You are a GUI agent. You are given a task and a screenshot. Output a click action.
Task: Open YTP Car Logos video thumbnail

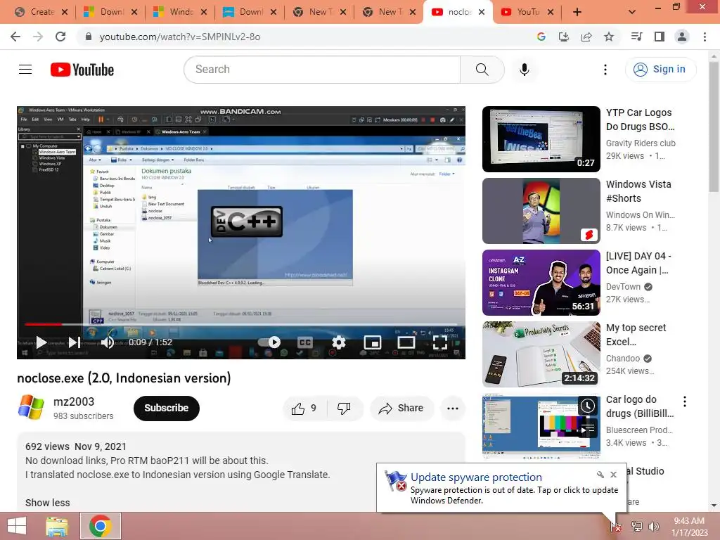point(541,139)
